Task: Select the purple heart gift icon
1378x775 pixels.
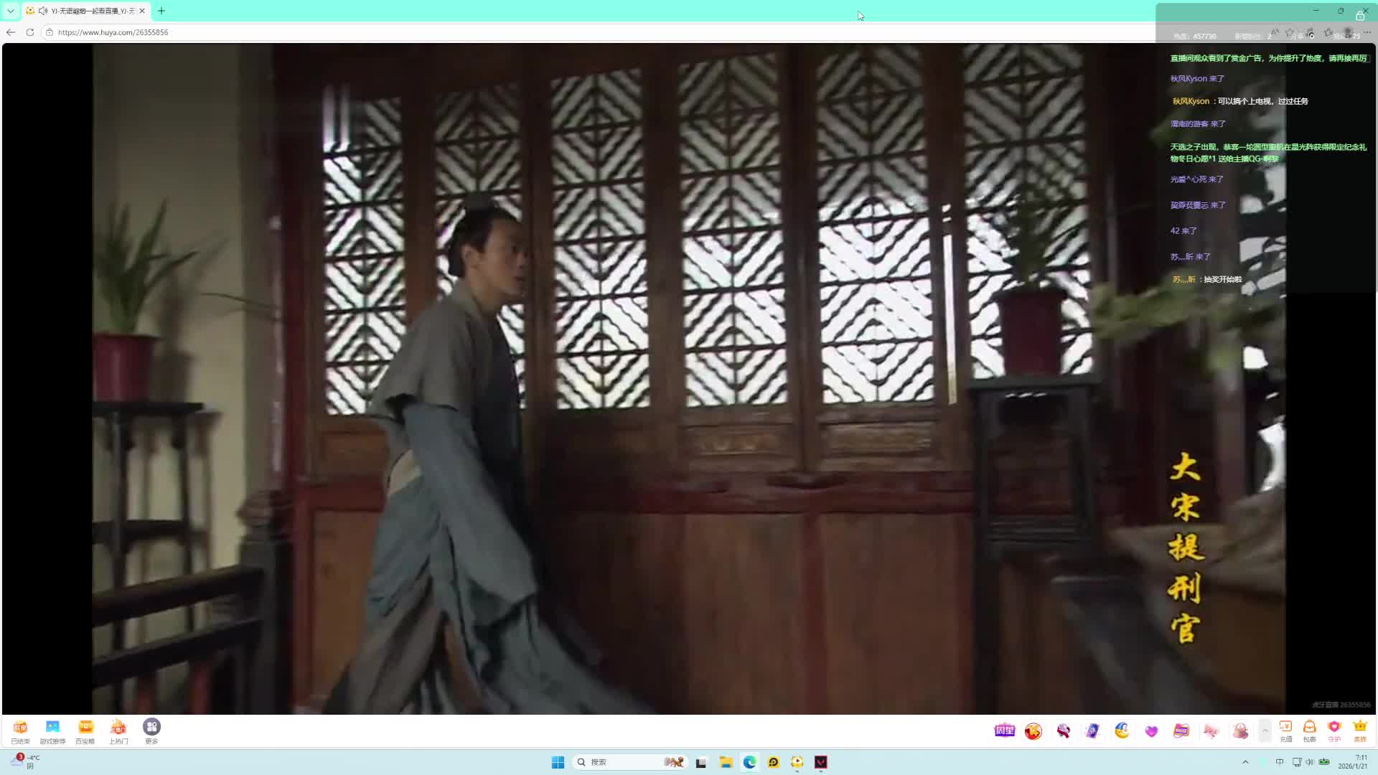Action: [1151, 731]
